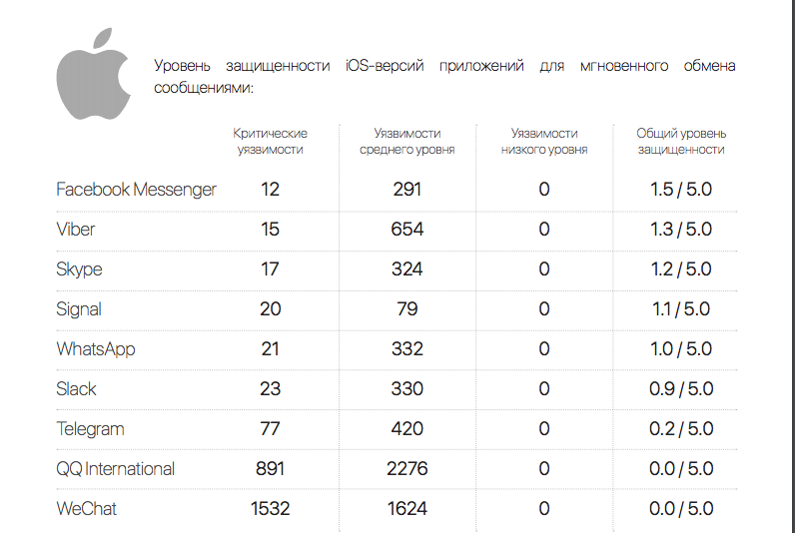The width and height of the screenshot is (795, 533).
Task: Click Facebook Messenger's 1.5 / 5.0 security rating
Action: (681, 190)
